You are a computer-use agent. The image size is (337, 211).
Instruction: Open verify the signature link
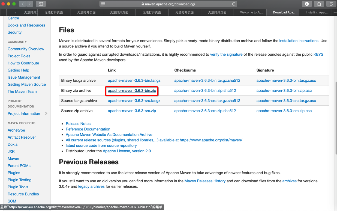226,54
